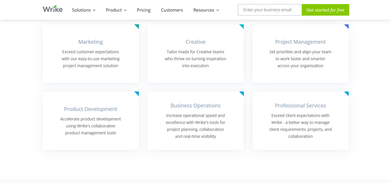Click Get started for free button

[x=325, y=10]
